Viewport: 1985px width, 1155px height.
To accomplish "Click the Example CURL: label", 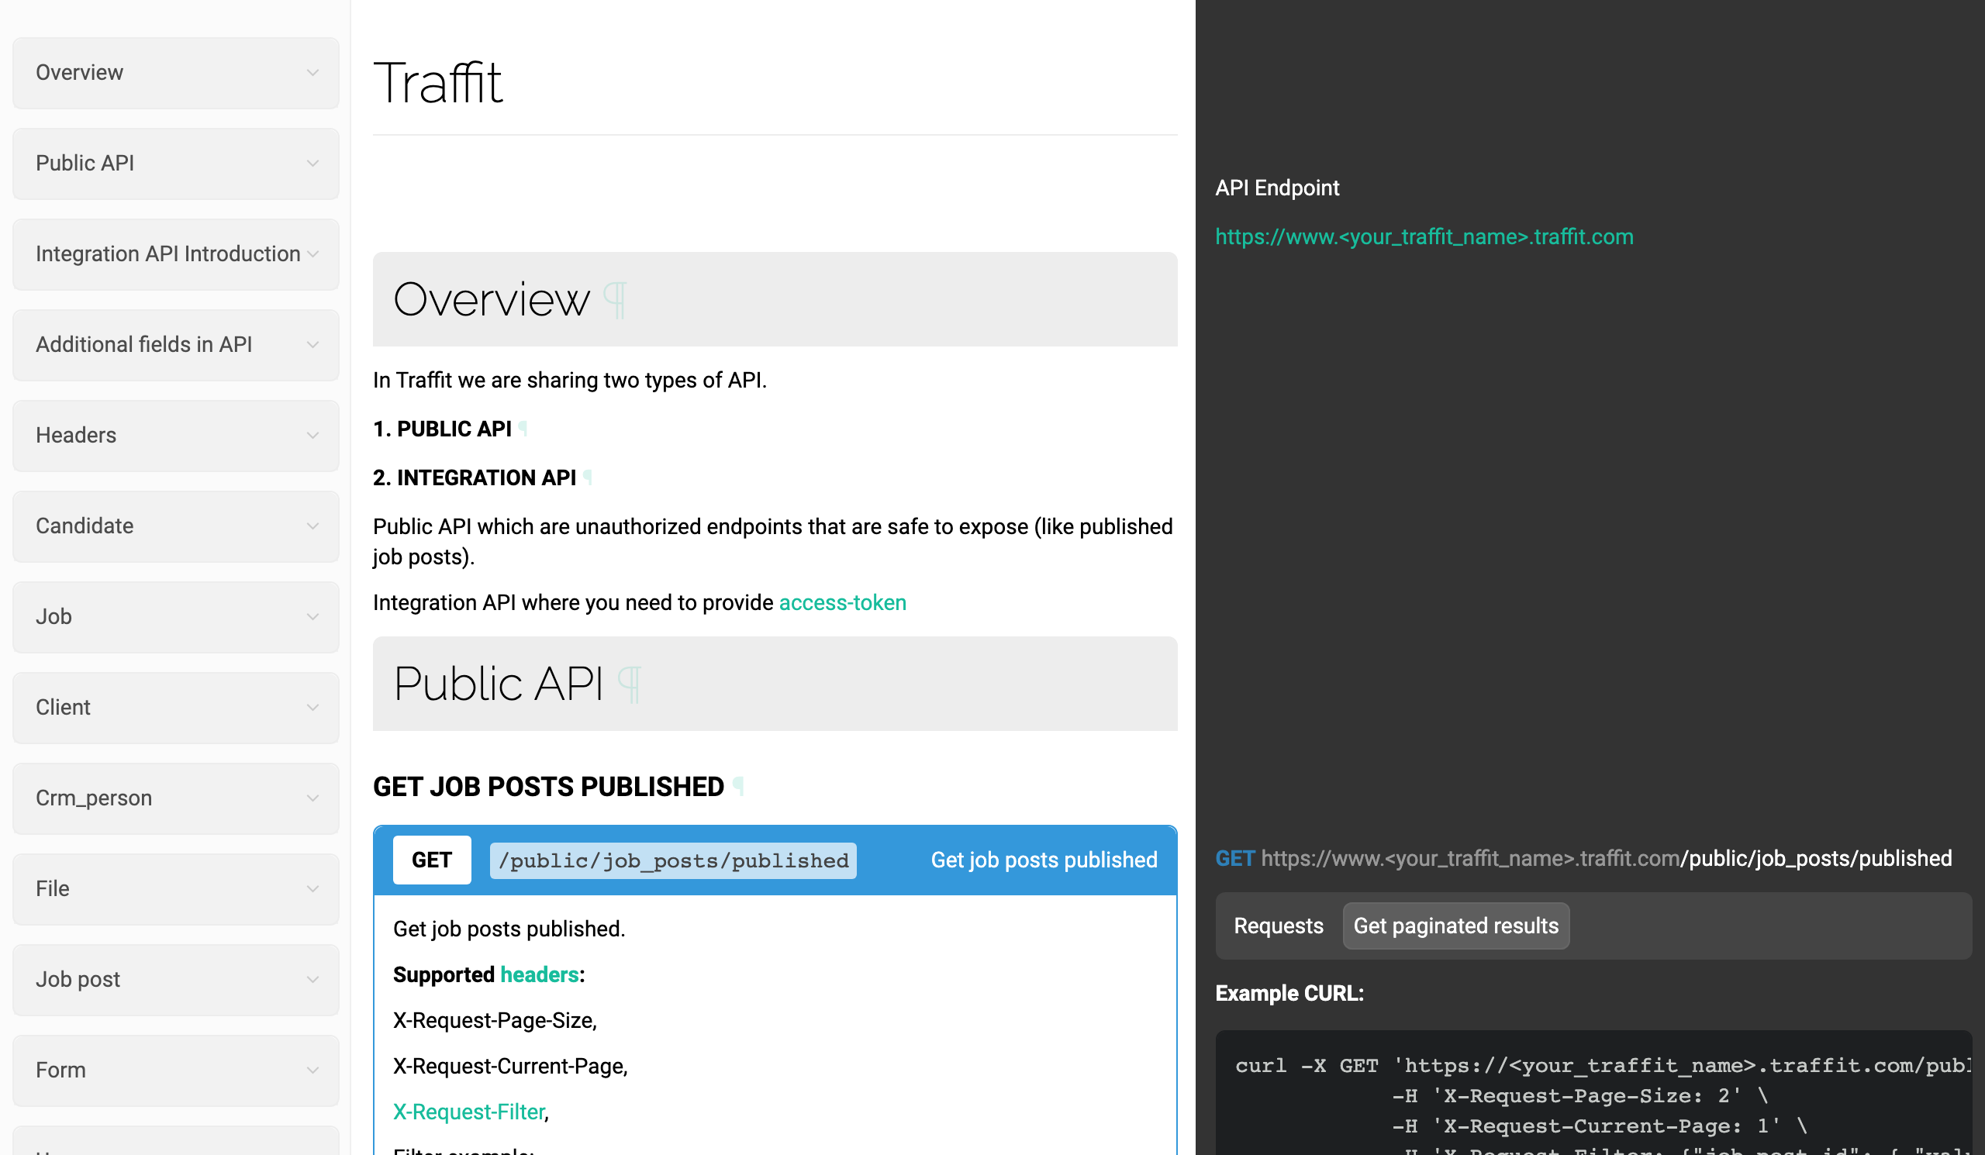I will coord(1289,994).
